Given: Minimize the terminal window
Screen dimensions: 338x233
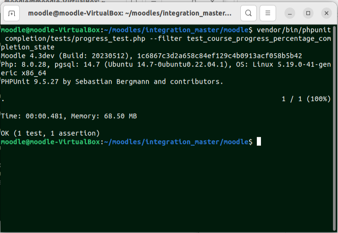Looking at the screenshot, I should click(x=290, y=13).
